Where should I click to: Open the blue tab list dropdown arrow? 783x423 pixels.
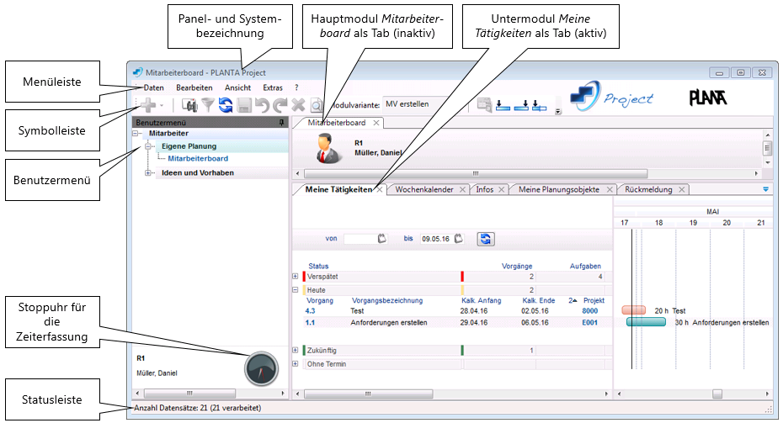point(766,189)
